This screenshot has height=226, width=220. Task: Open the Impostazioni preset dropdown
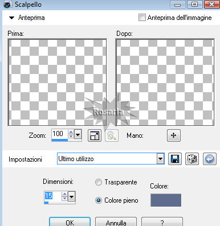click(161, 159)
